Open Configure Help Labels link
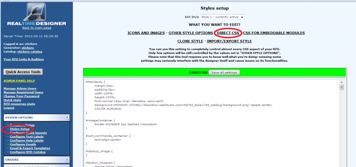 pos(27,140)
